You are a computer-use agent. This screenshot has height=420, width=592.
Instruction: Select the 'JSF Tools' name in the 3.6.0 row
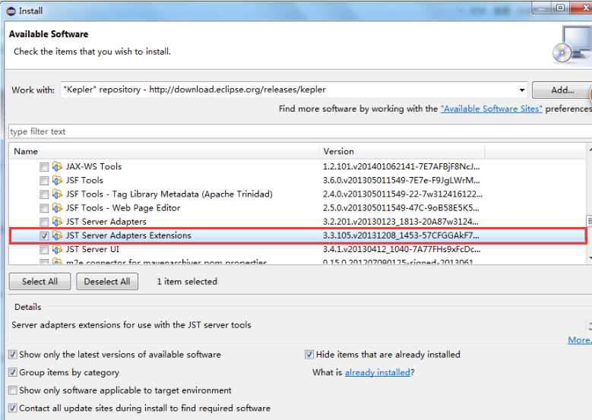(84, 180)
